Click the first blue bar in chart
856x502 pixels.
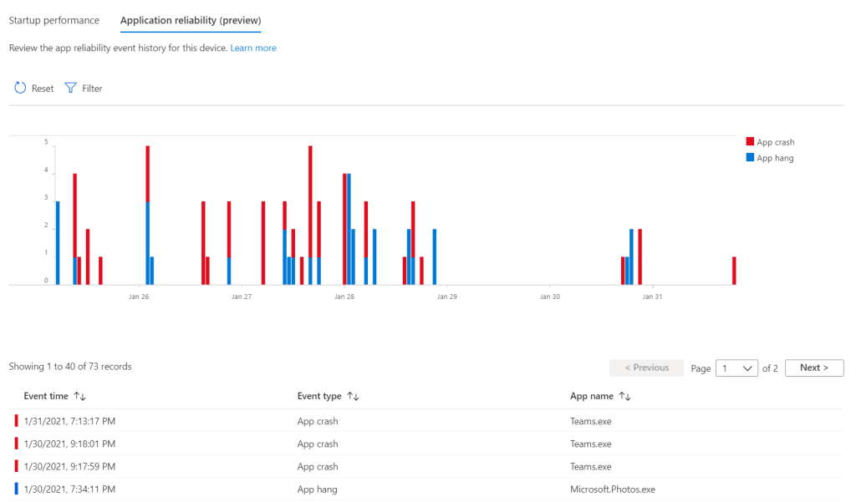58,242
